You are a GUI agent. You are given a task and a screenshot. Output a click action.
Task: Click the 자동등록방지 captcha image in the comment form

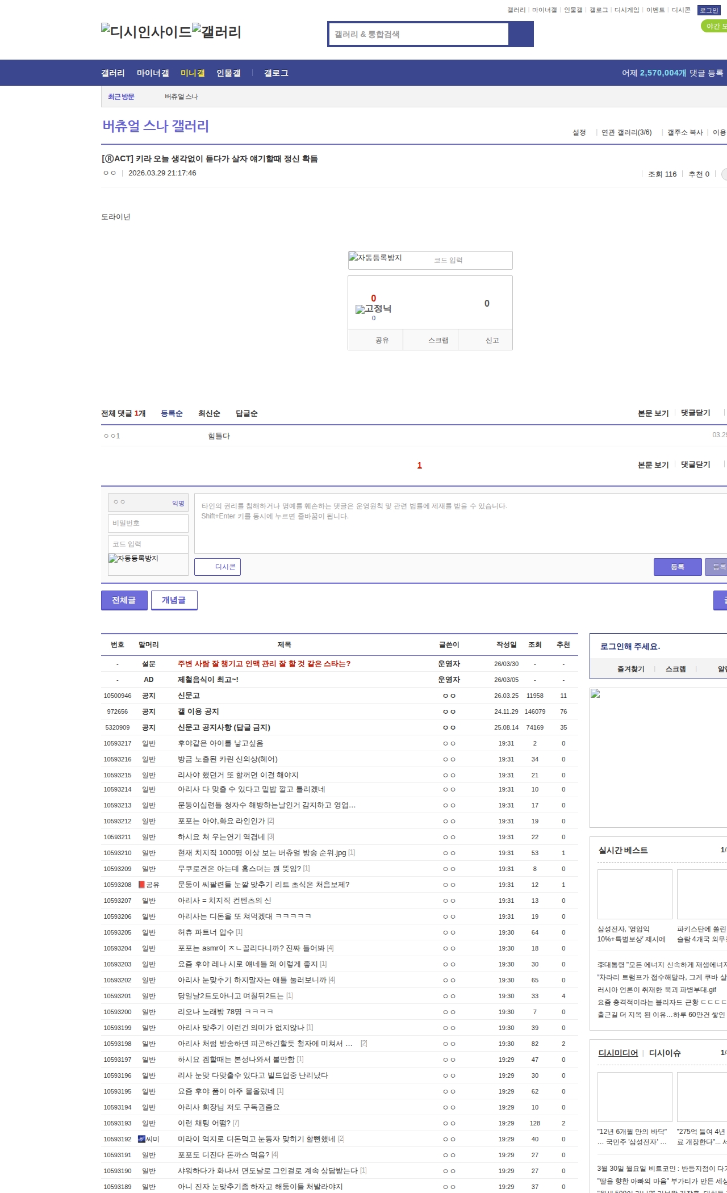click(x=134, y=559)
